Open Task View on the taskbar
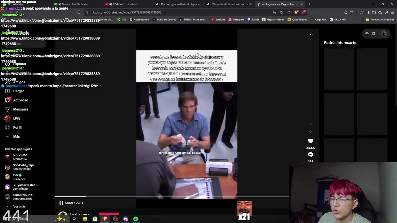Image resolution: width=397 pixels, height=223 pixels. (x=74, y=219)
